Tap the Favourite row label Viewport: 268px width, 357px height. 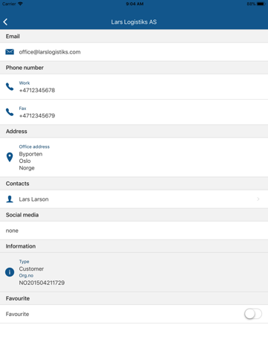coord(17,314)
